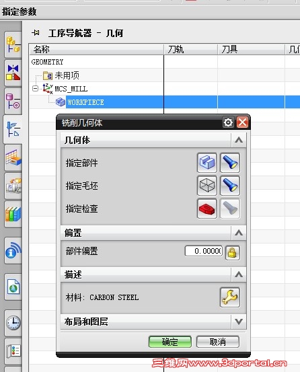This screenshot has width=300, height=372.
Task: Select the MCS_MILL tree item
Action: coord(71,89)
